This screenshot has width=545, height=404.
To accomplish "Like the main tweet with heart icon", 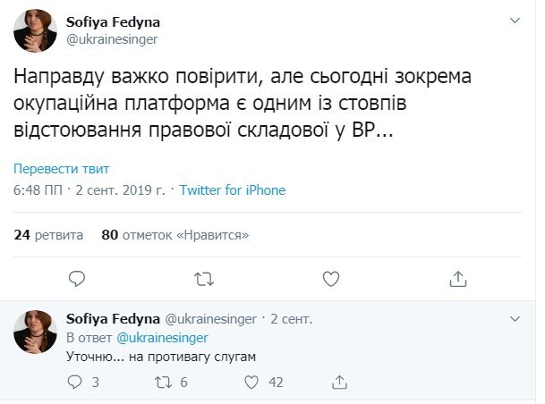I will tap(330, 278).
